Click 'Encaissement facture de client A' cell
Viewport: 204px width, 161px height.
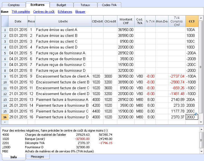click(63, 76)
